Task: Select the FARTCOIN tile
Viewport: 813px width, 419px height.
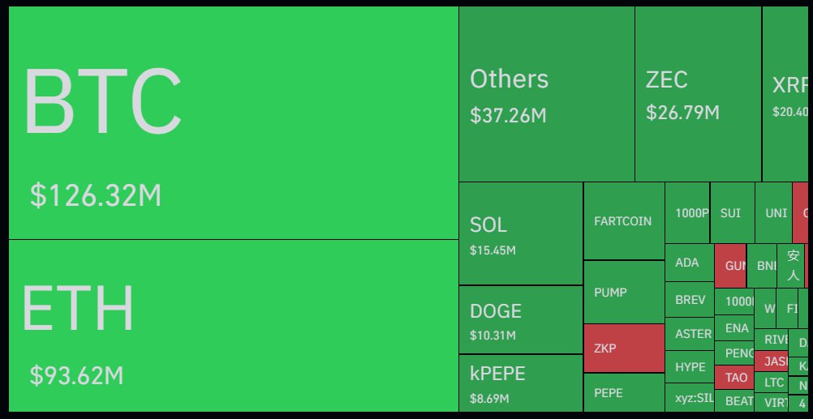Action: point(623,220)
